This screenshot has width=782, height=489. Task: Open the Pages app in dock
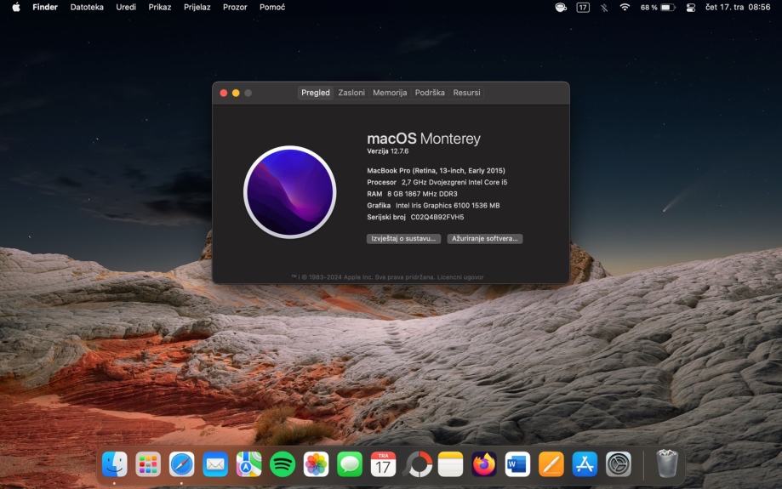(x=551, y=464)
